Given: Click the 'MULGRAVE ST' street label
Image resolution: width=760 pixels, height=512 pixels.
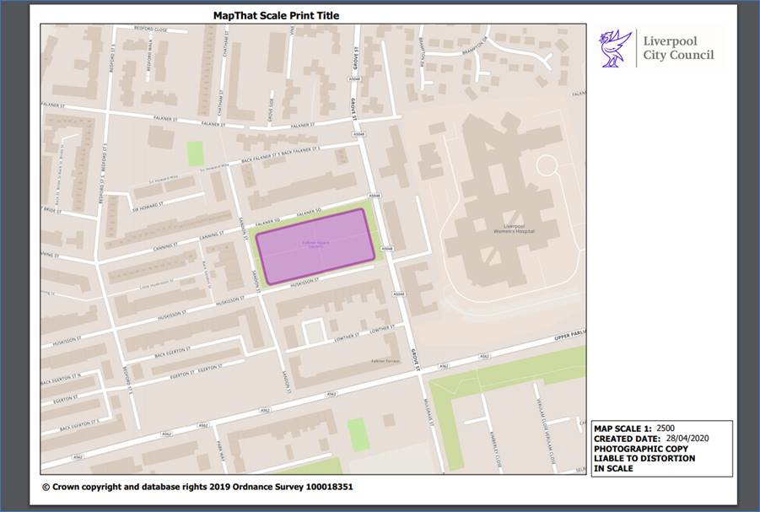Looking at the screenshot, I should tap(429, 412).
